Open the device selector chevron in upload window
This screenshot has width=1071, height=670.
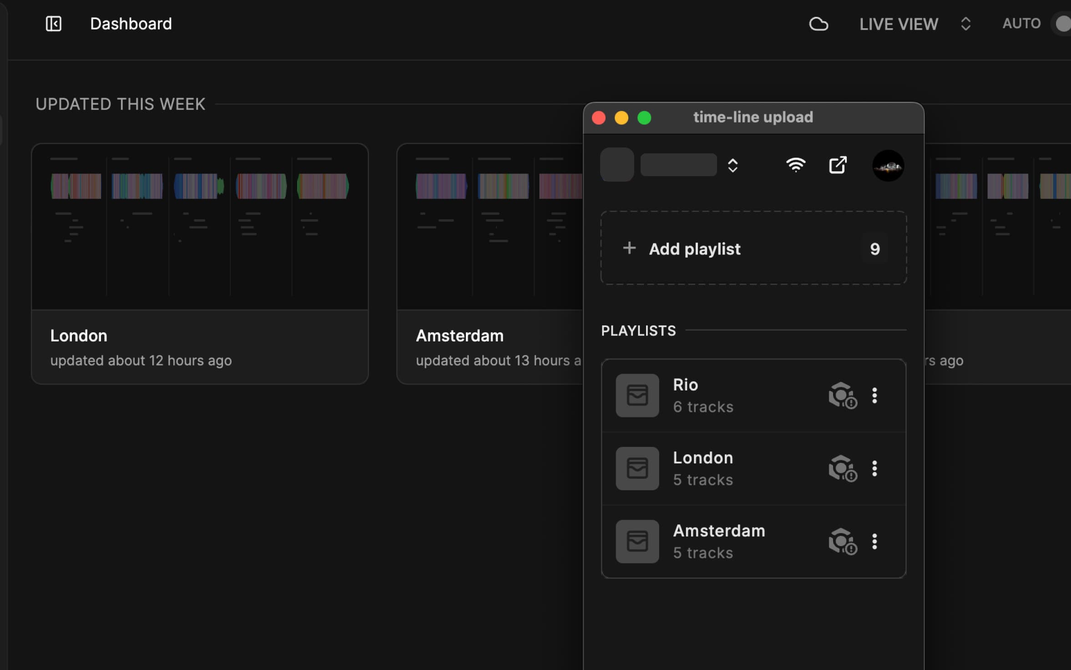pyautogui.click(x=733, y=165)
